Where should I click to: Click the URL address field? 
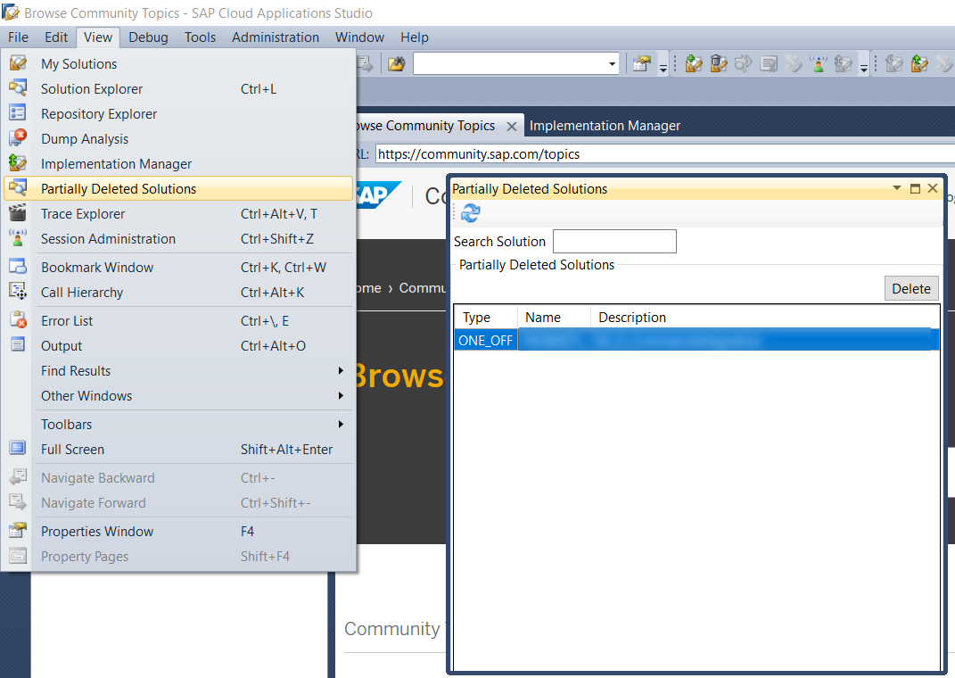(x=665, y=153)
